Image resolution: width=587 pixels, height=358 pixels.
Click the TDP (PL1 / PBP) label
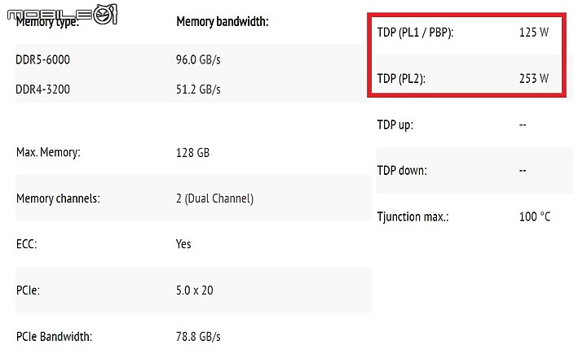tap(415, 33)
